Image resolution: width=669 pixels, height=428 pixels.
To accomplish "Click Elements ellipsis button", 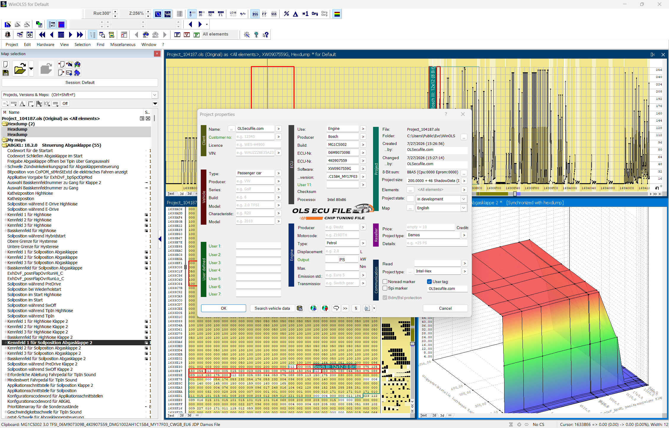I will (410, 190).
